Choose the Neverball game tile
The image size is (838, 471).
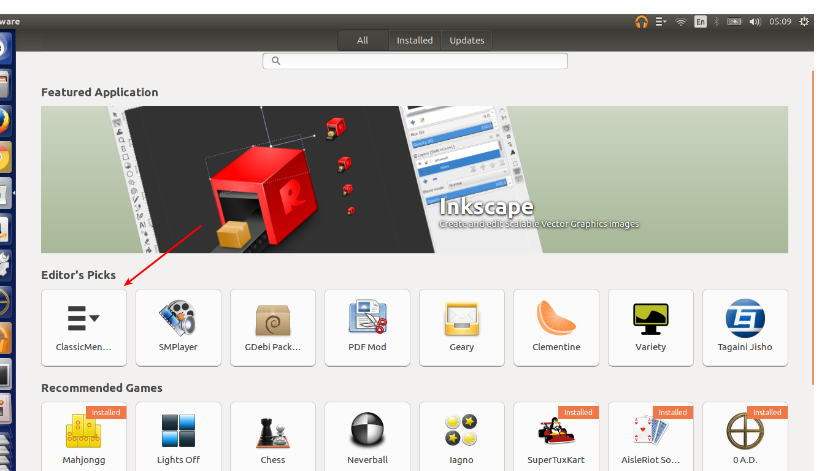[x=367, y=437]
